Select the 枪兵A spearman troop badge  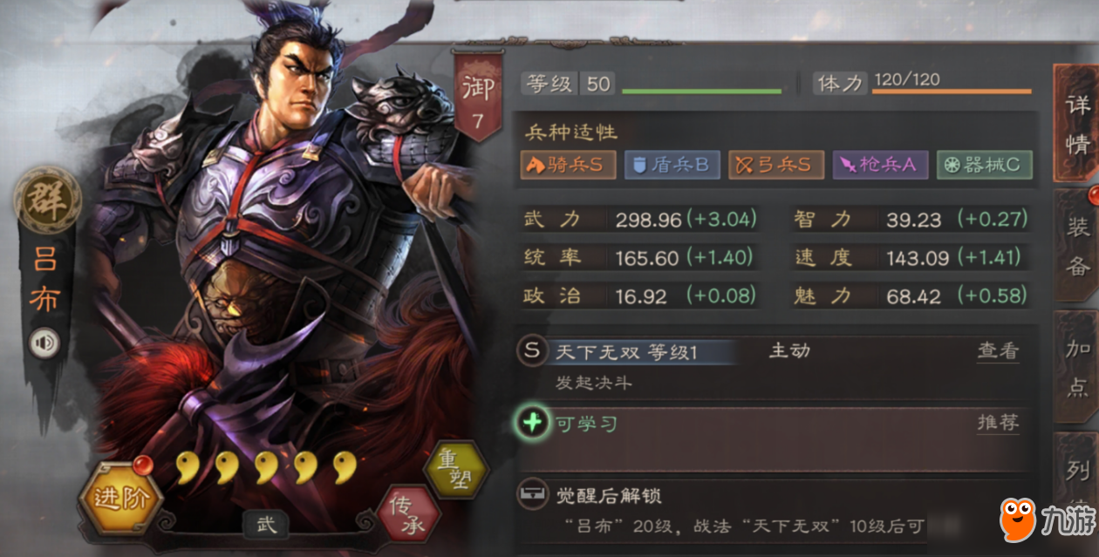tap(880, 165)
